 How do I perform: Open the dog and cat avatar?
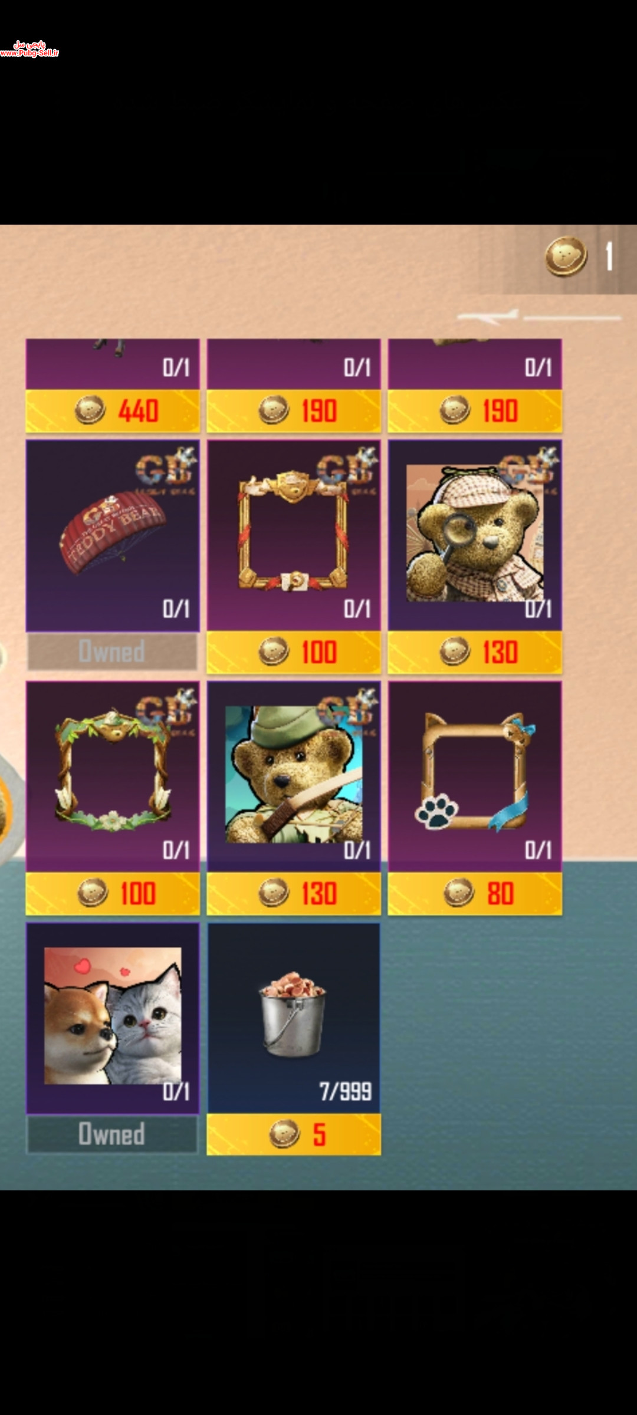tap(113, 1018)
